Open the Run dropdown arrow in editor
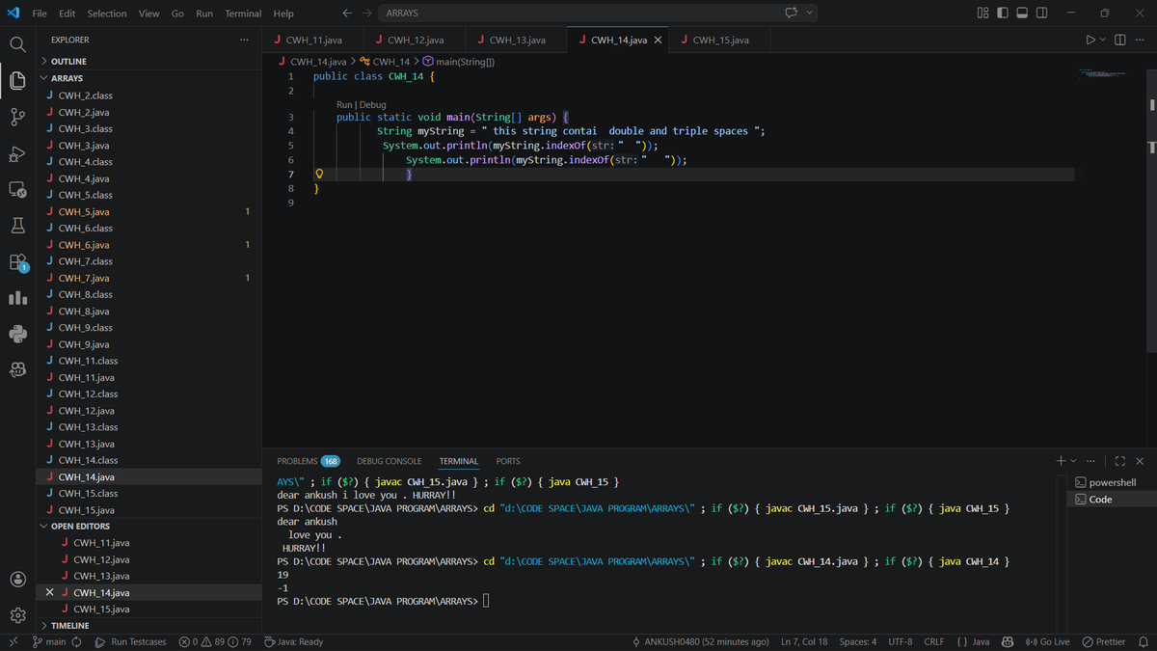 [x=1103, y=40]
